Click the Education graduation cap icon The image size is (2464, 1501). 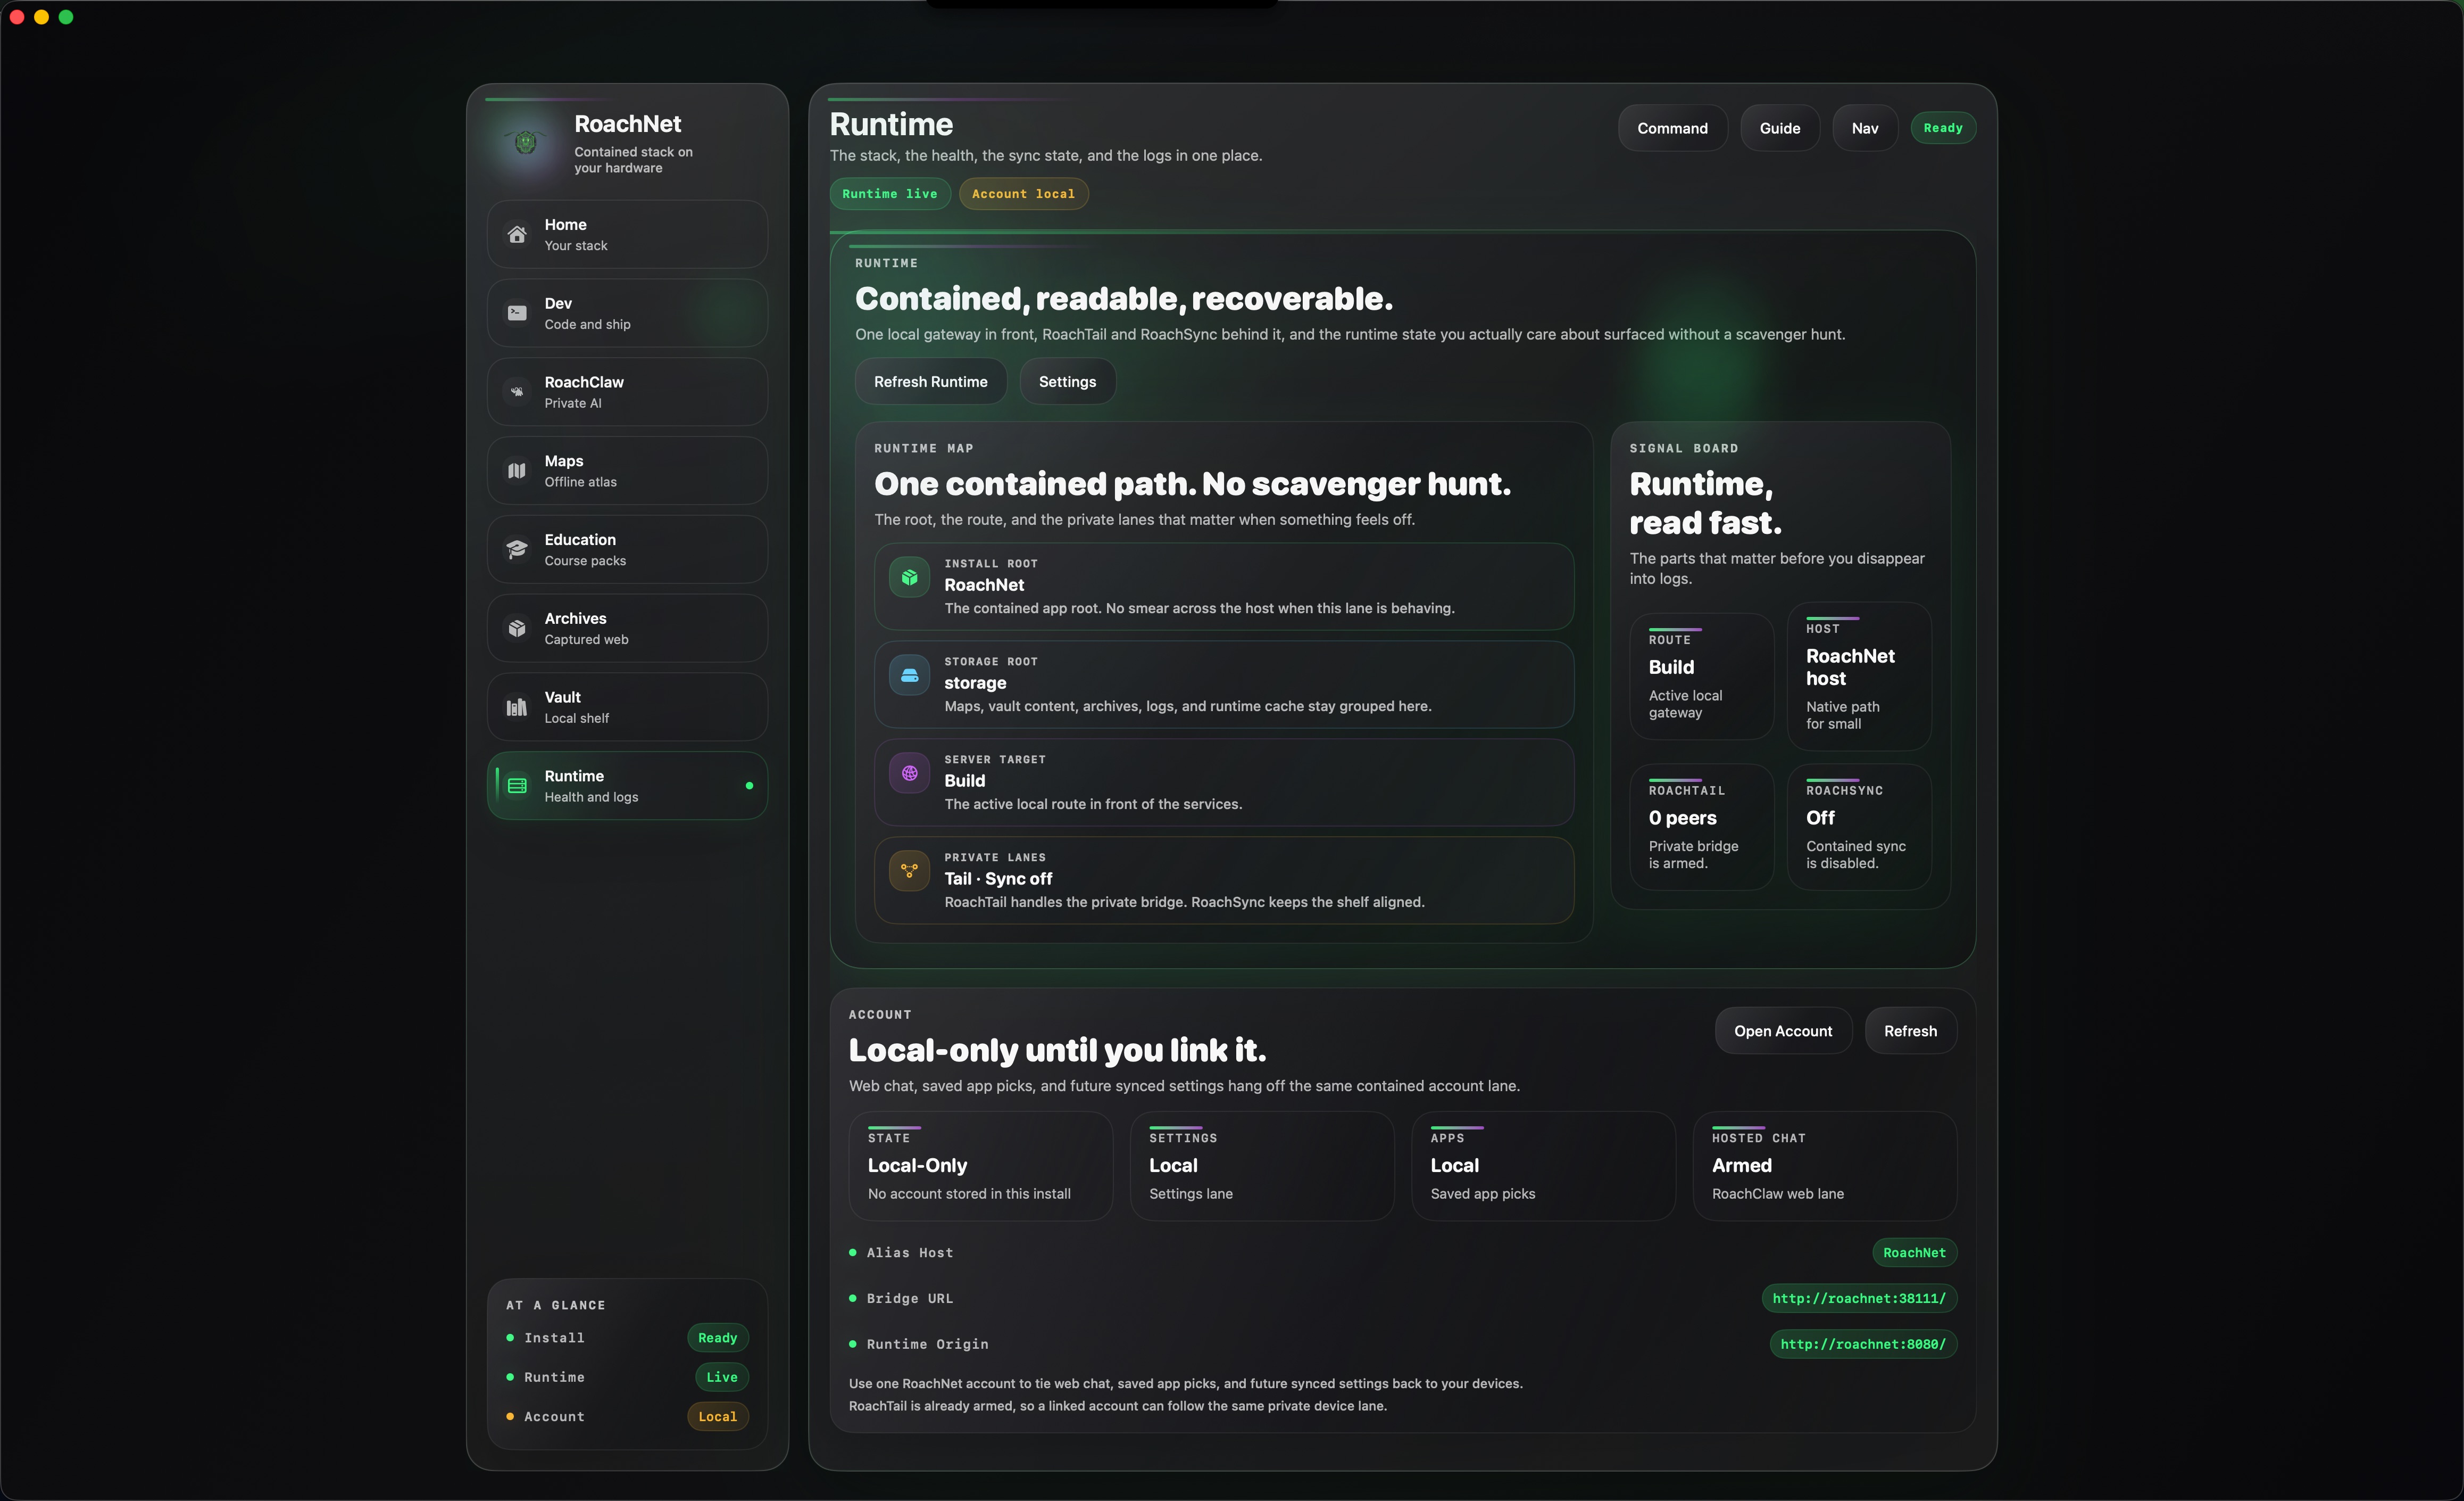click(x=517, y=549)
